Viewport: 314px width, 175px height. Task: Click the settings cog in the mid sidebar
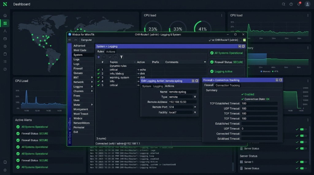pyautogui.click(x=5, y=46)
